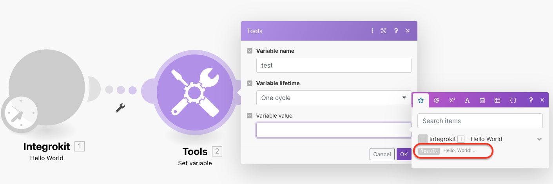Switch to the math functions tab

[x=452, y=100]
